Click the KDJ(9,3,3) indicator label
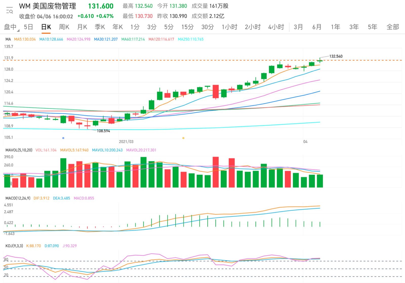The width and height of the screenshot is (405, 283). point(14,246)
